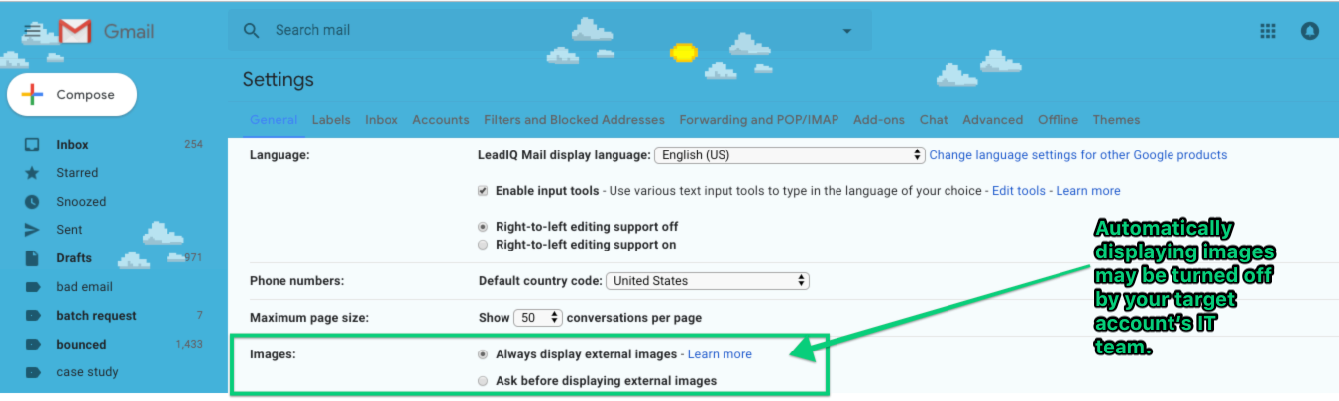Click the batch request label icon
The height and width of the screenshot is (401, 1339).
pyautogui.click(x=32, y=316)
